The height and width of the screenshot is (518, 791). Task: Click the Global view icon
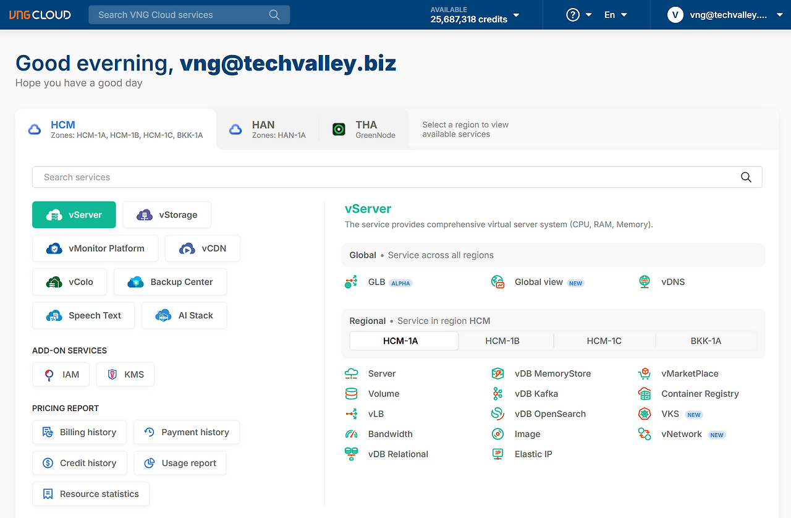(498, 282)
